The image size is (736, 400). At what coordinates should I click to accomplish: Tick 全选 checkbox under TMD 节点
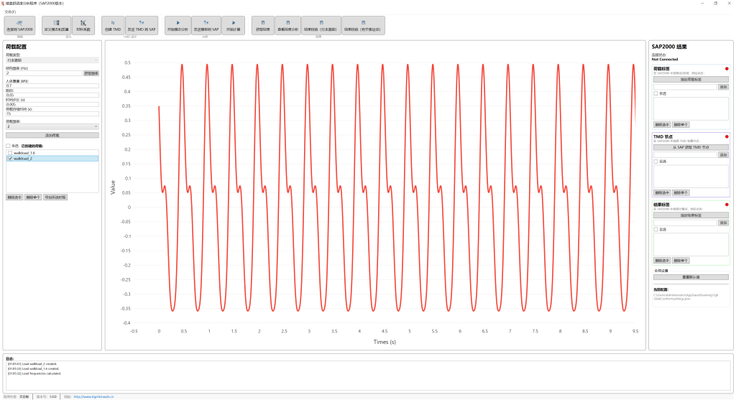coord(655,162)
